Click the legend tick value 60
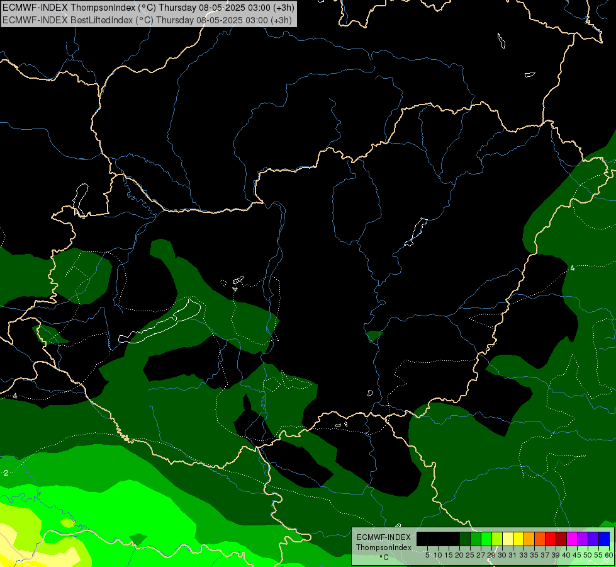This screenshot has width=616, height=567. pos(609,555)
